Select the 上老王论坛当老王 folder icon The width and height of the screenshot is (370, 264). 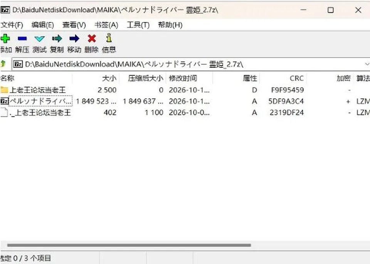click(x=4, y=90)
